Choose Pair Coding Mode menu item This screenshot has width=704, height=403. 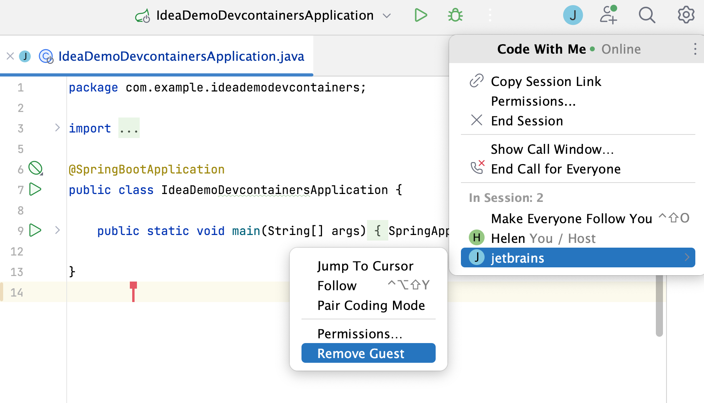(x=371, y=306)
